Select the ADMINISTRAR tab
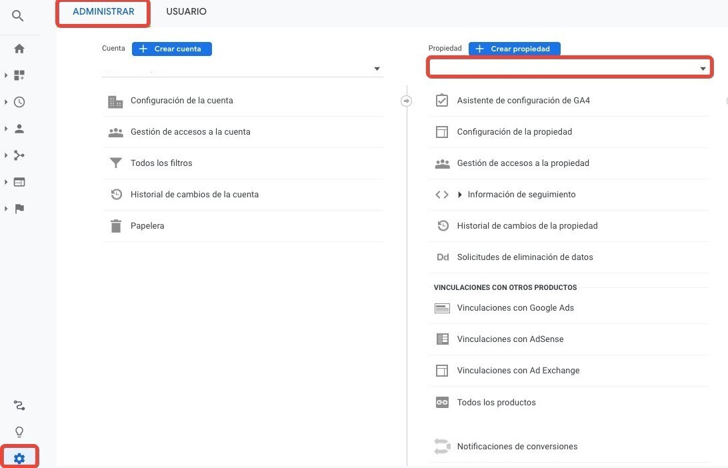 coord(103,11)
